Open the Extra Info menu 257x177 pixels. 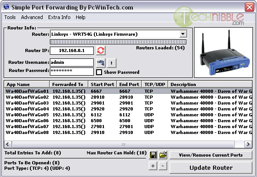[x=59, y=17]
